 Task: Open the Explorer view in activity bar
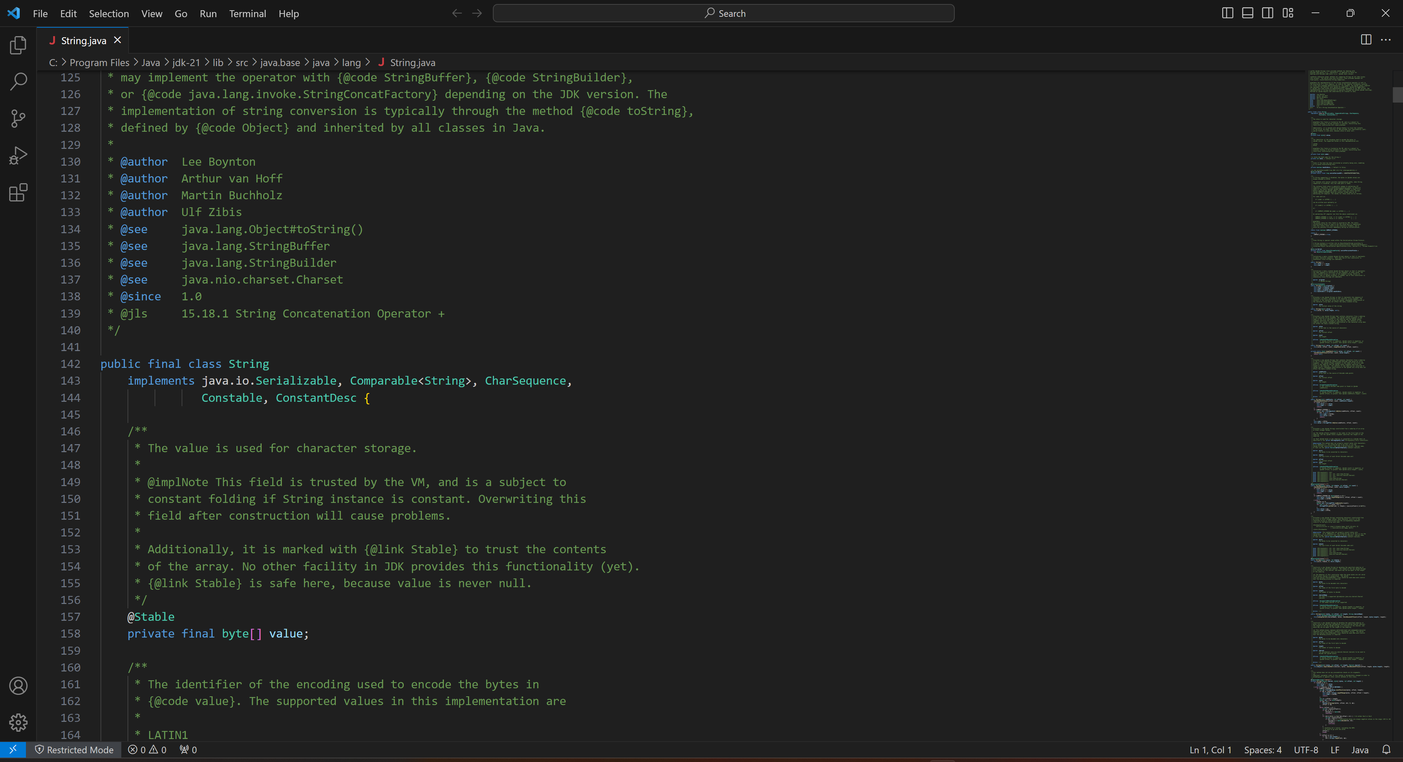18,45
